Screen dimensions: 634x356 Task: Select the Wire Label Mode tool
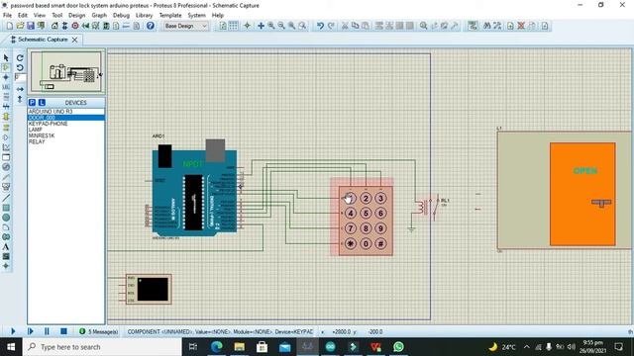click(6, 87)
